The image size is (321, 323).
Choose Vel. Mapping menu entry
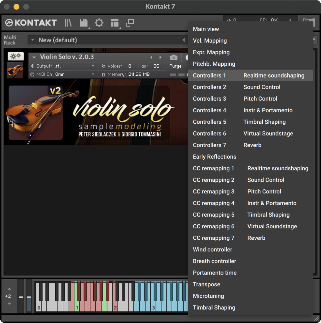(x=251, y=41)
